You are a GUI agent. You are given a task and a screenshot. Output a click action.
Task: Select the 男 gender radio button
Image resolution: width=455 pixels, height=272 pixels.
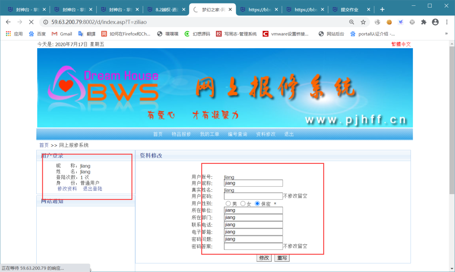228,204
